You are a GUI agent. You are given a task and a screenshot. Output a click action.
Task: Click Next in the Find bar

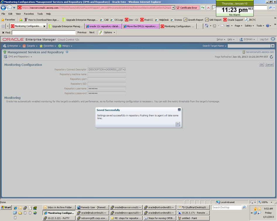[92, 32]
